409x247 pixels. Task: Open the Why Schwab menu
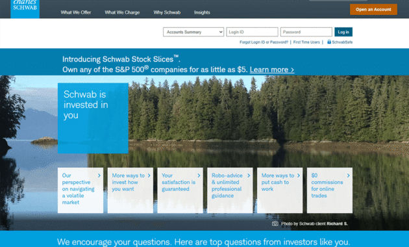click(167, 12)
